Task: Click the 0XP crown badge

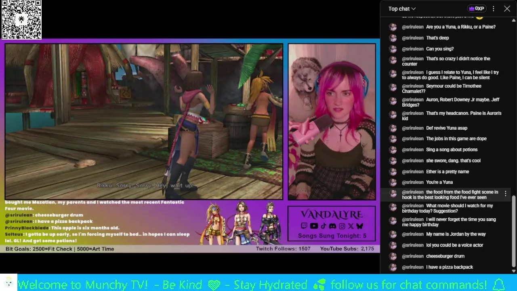Action: point(476,8)
